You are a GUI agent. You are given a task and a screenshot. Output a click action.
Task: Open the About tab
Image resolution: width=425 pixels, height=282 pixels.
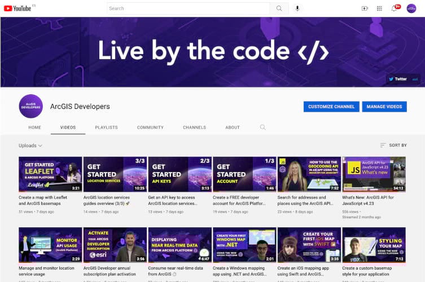point(233,127)
